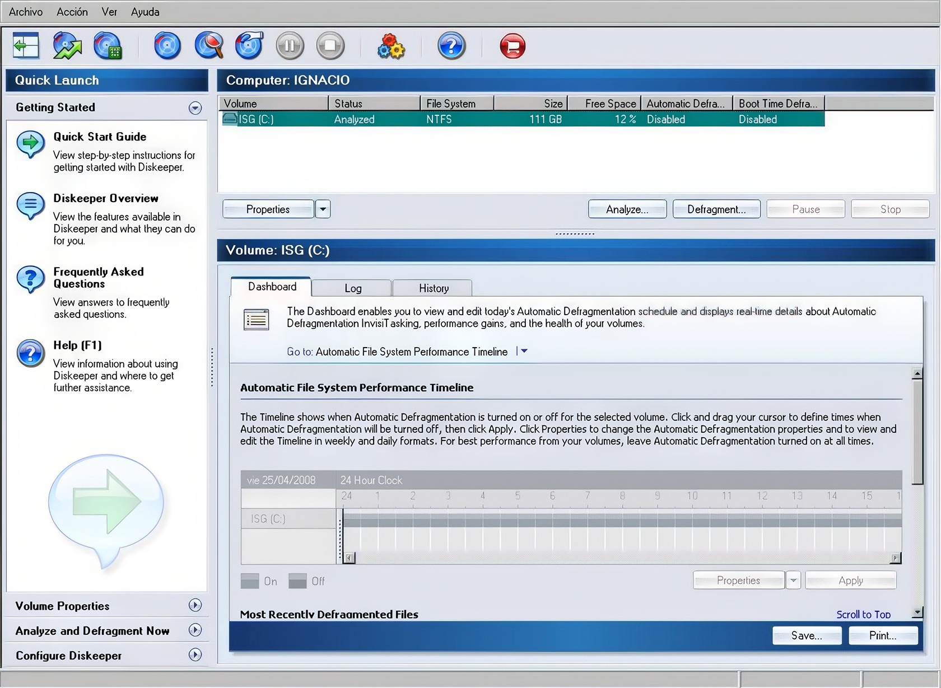Click the hide Quick Launch pane toolbar icon

click(x=26, y=46)
